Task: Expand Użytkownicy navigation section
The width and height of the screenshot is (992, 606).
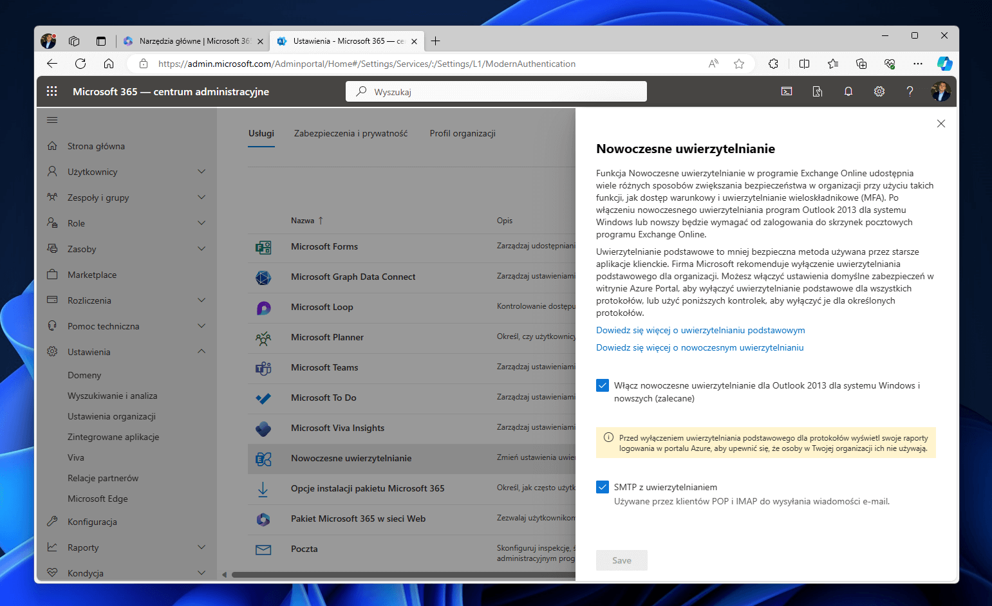Action: tap(201, 172)
